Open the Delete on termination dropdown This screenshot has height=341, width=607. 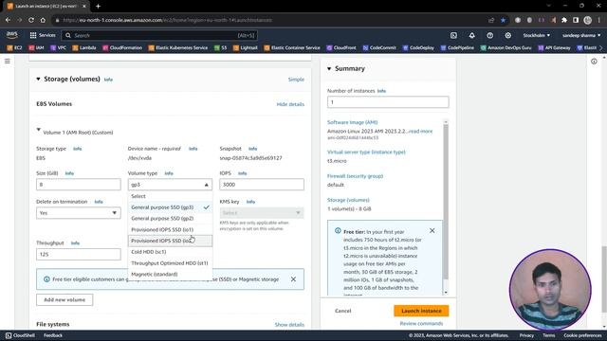(x=78, y=213)
